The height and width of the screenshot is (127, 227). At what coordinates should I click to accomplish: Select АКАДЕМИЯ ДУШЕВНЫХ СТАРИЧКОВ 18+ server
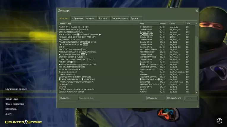coord(126,42)
